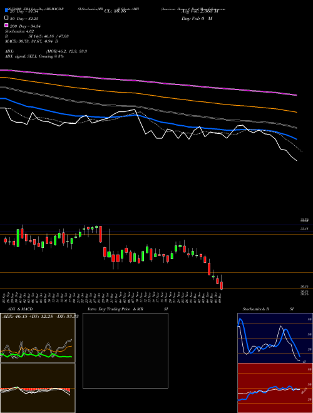Click the "Day Vol: 0 M" label
This screenshot has height=413, width=313.
tap(197, 19)
